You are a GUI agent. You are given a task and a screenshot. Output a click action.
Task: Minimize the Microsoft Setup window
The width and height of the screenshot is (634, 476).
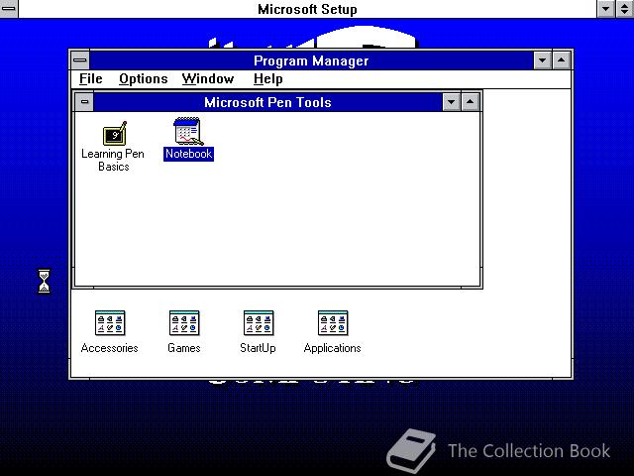click(x=606, y=9)
